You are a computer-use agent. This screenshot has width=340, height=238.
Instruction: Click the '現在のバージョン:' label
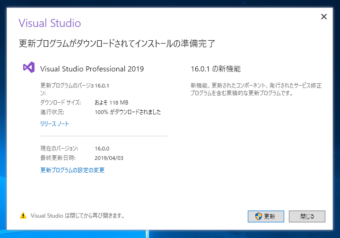click(59, 149)
